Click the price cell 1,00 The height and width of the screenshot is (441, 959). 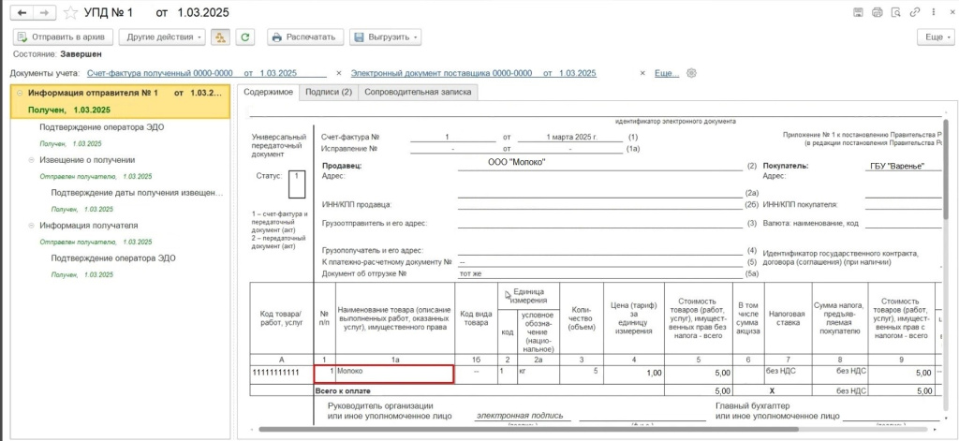coord(634,375)
